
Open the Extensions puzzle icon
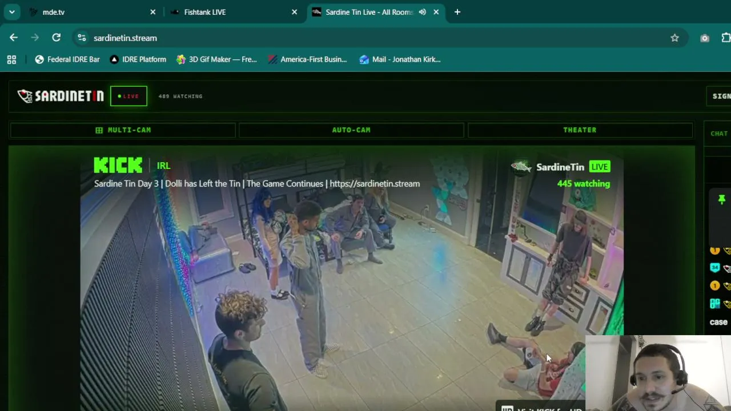point(726,38)
